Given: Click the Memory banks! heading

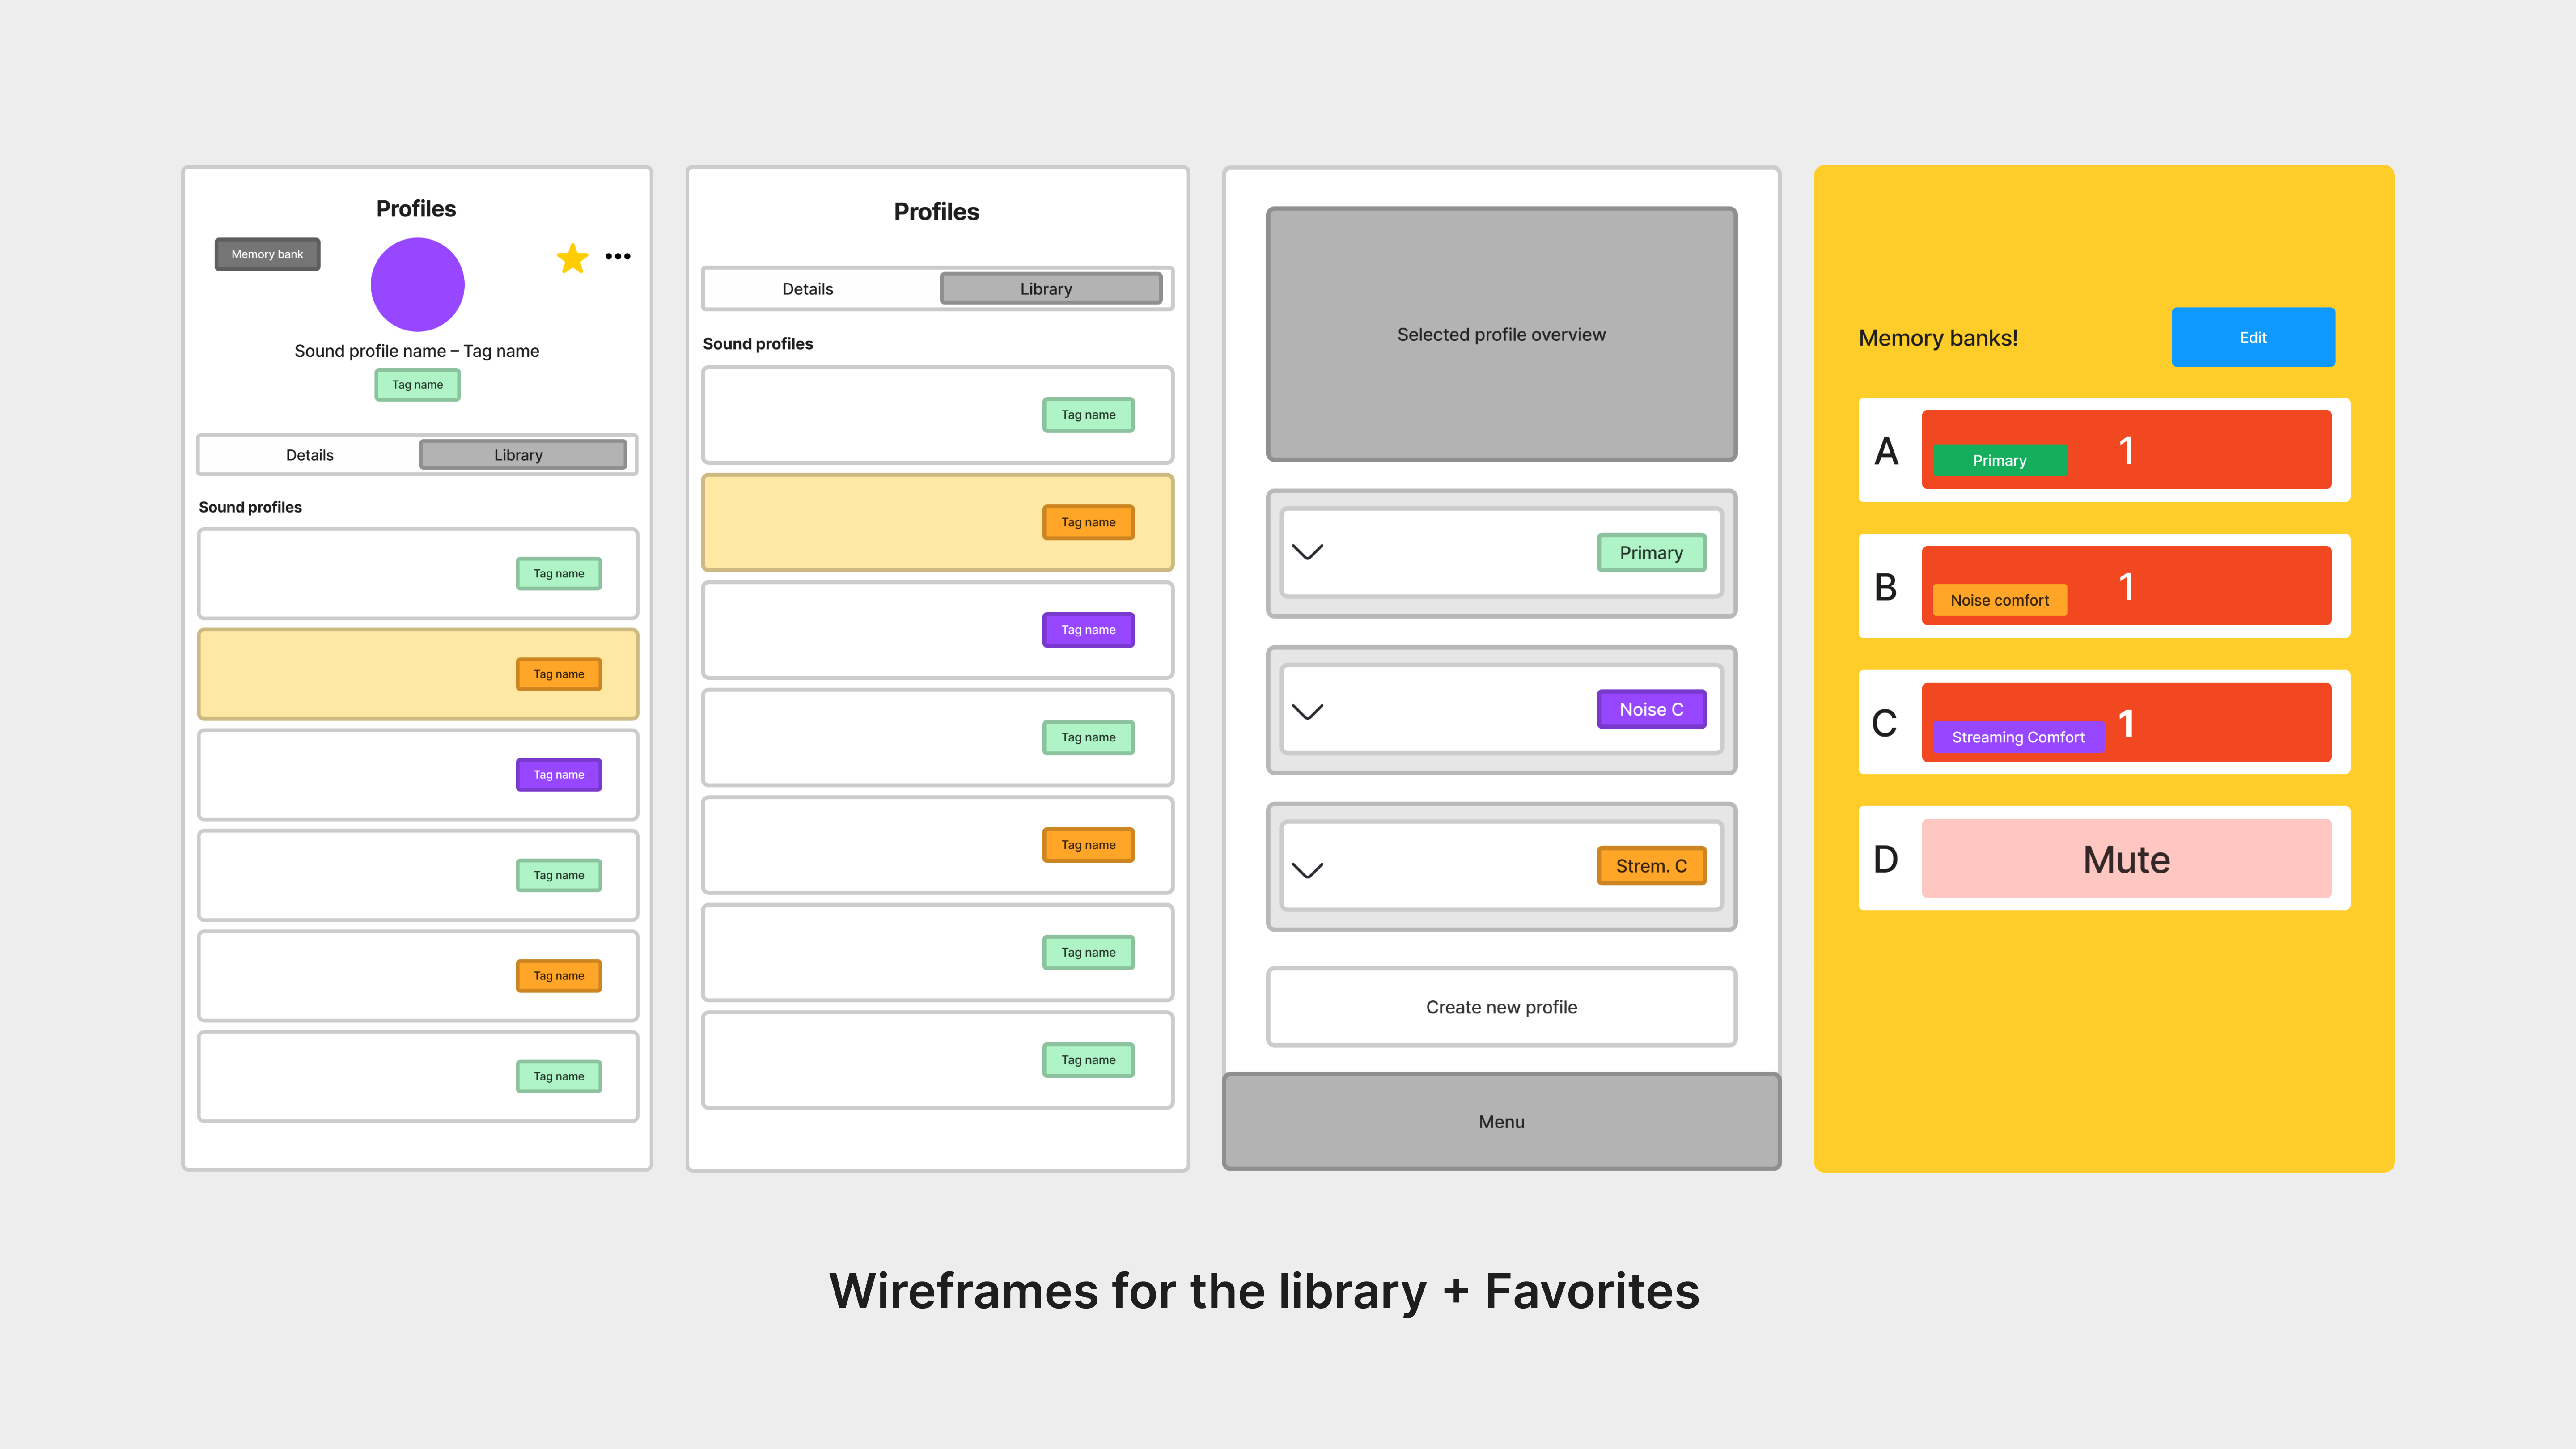Looking at the screenshot, I should point(1938,338).
